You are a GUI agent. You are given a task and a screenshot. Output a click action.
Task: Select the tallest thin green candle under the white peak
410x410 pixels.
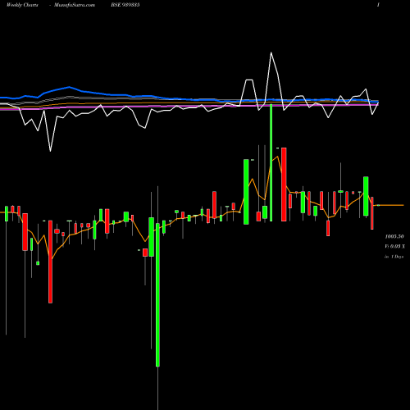271,162
